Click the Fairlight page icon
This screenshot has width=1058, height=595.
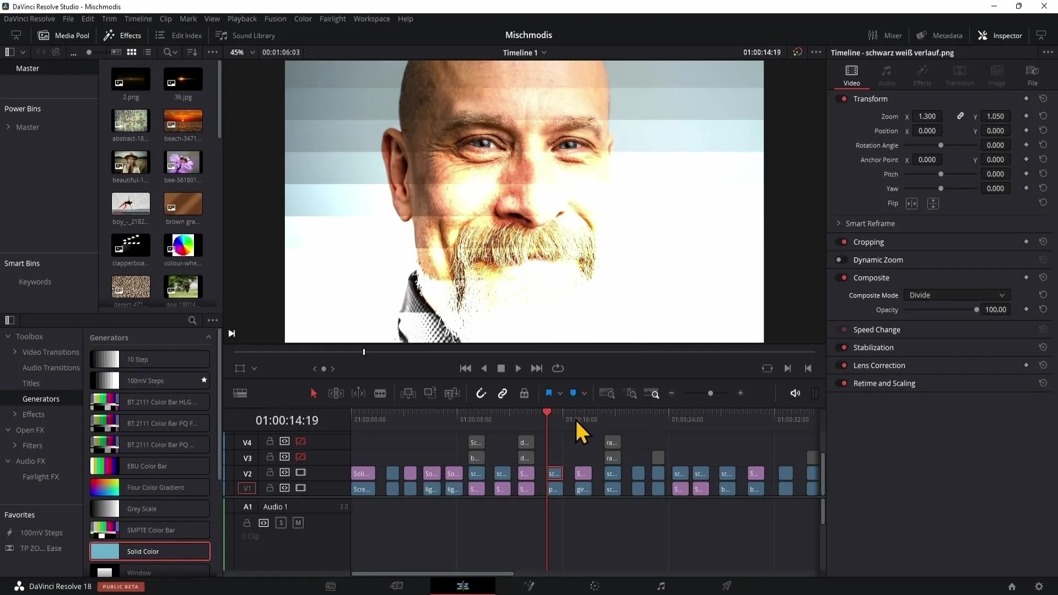661,586
